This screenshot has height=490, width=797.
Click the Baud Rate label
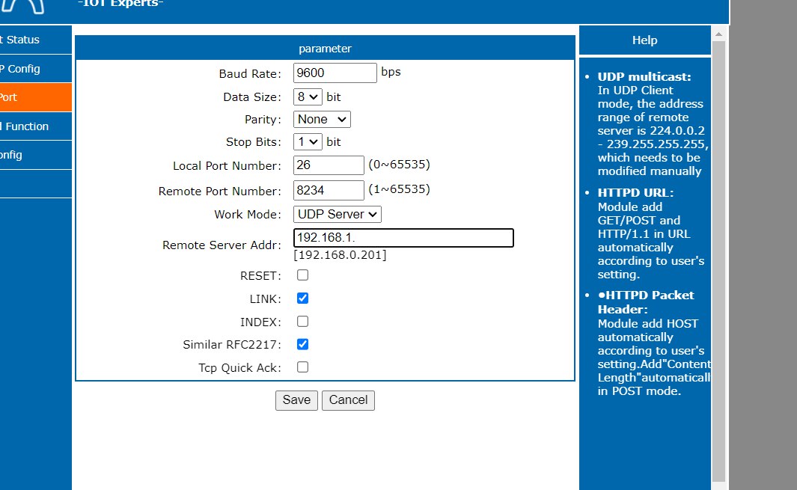click(x=250, y=74)
